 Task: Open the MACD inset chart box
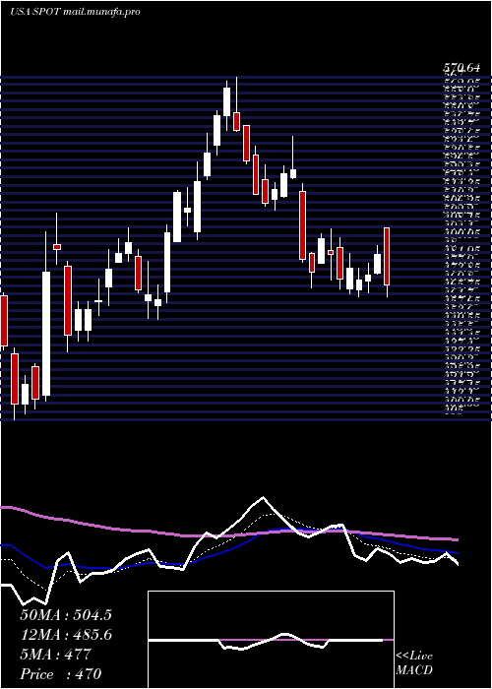tap(271, 640)
